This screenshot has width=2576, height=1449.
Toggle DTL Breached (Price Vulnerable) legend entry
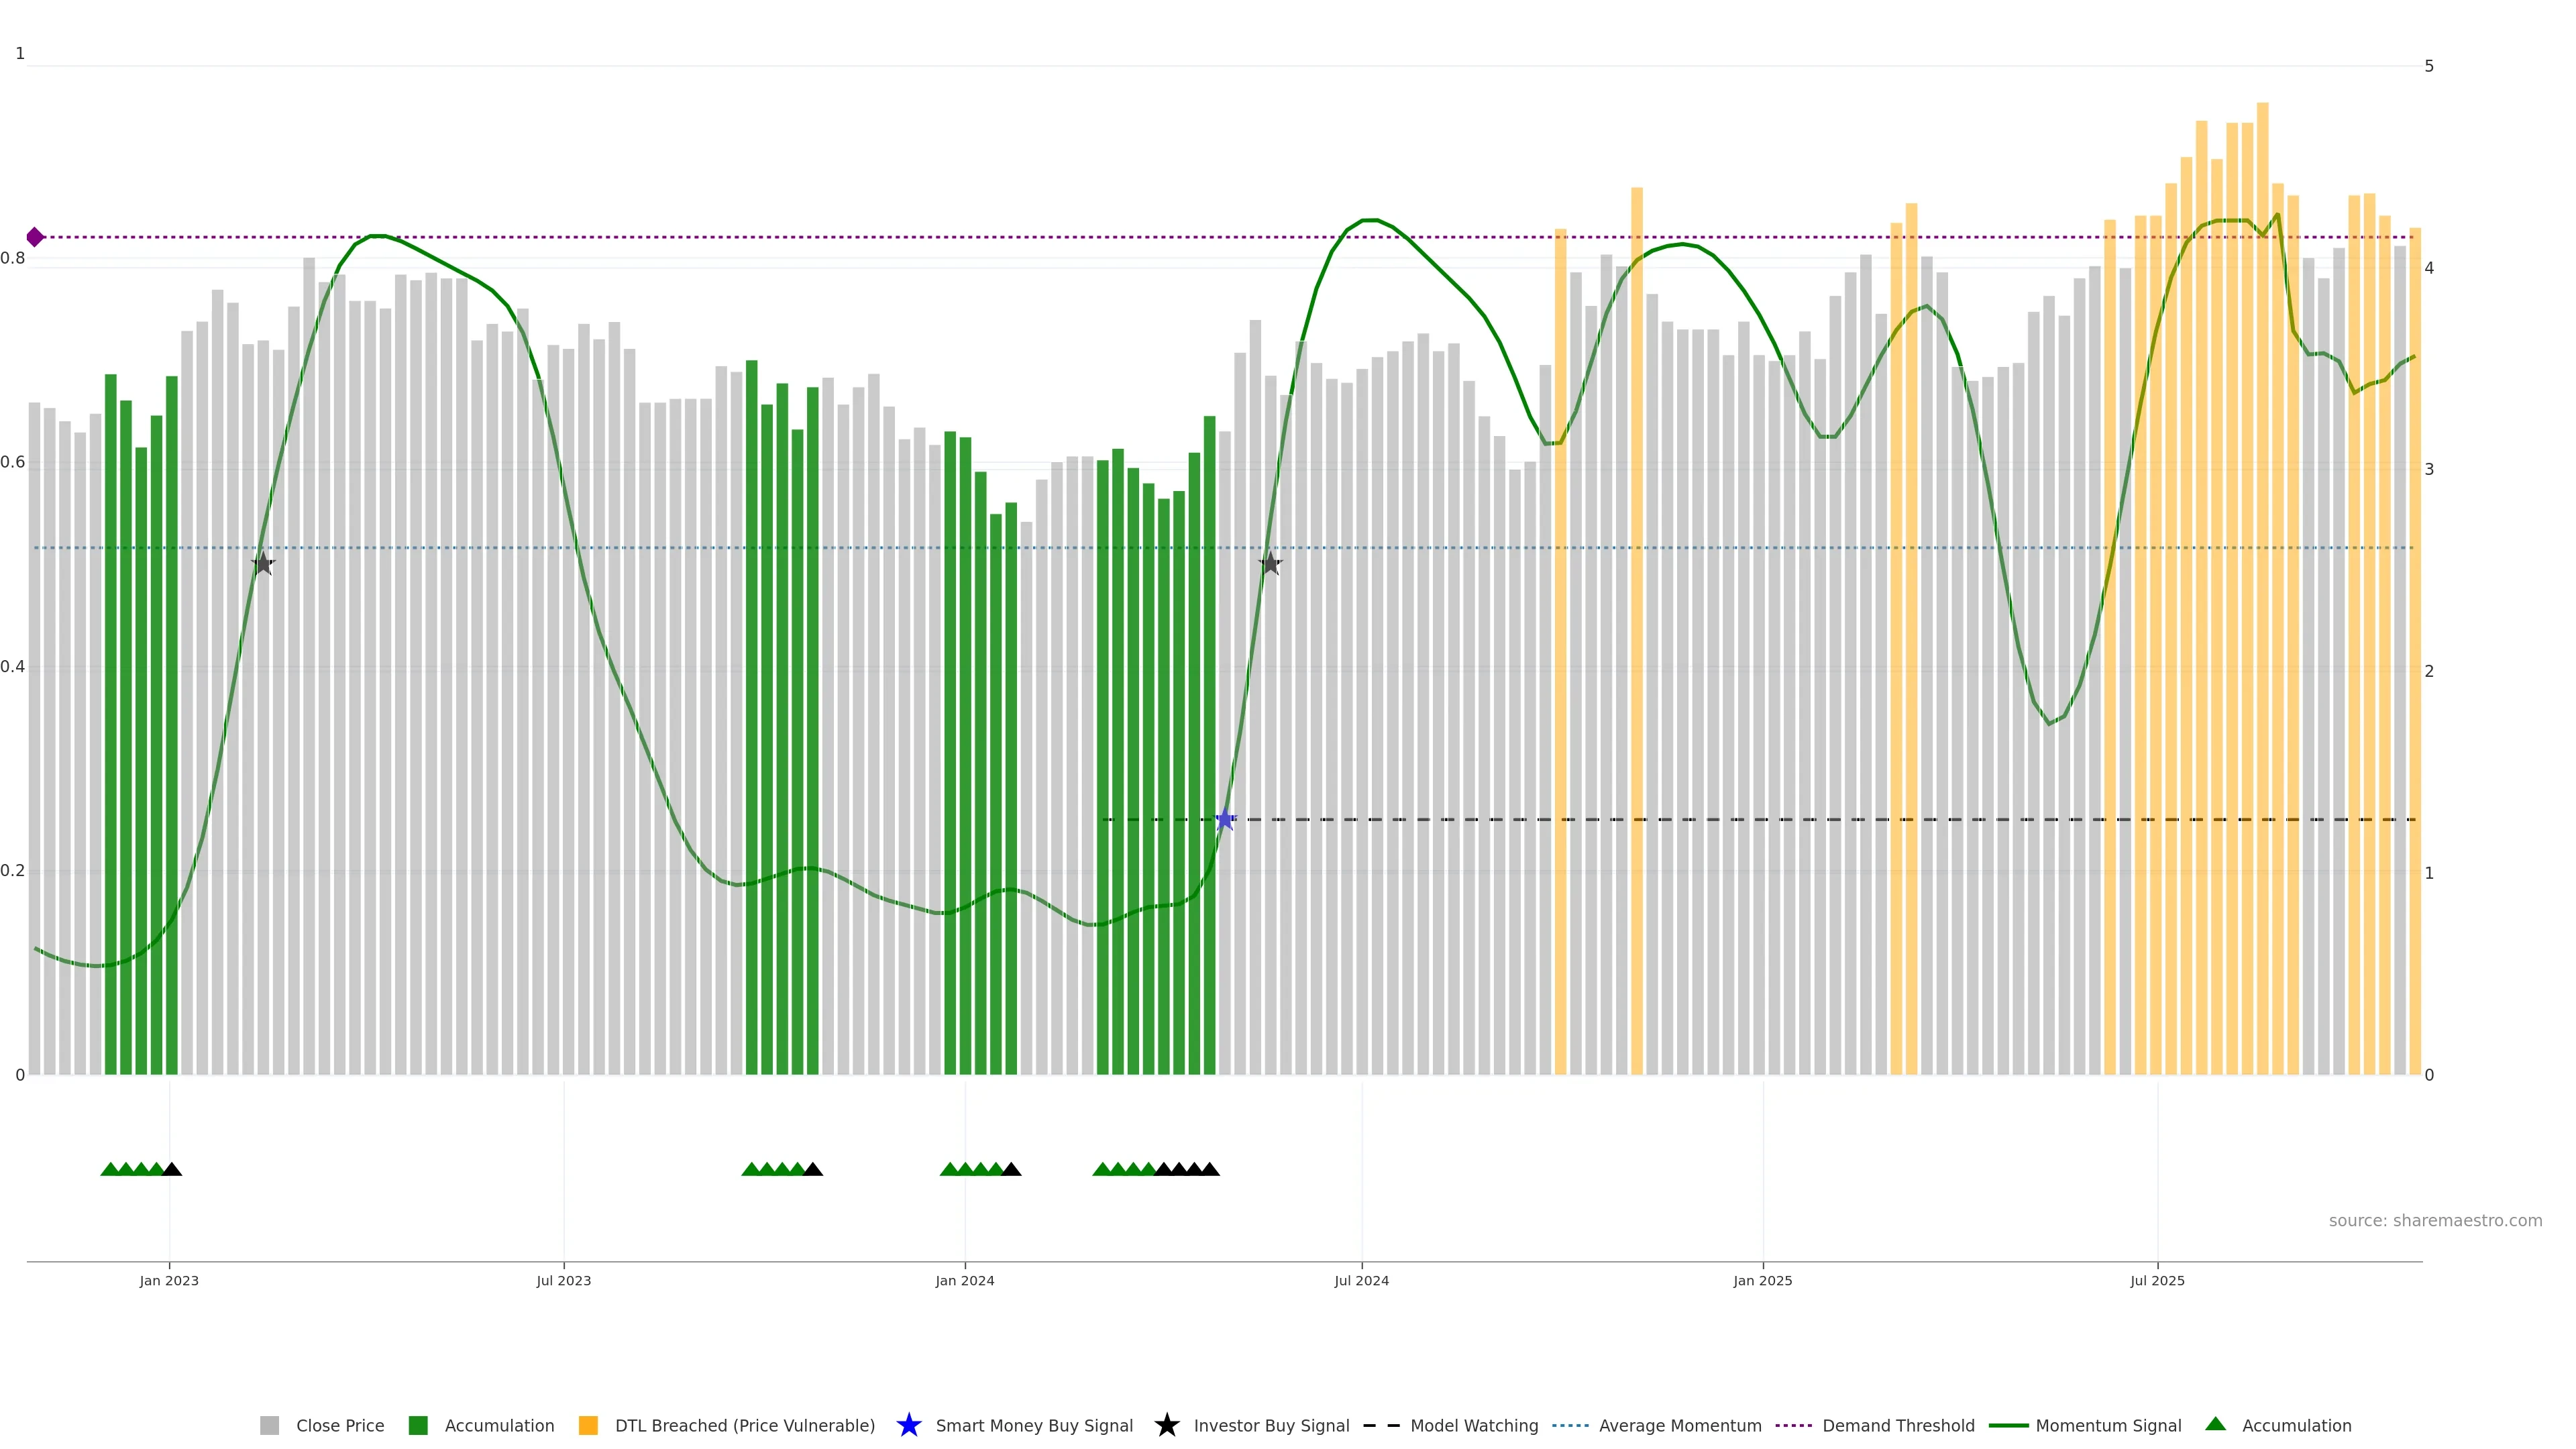(x=744, y=1425)
